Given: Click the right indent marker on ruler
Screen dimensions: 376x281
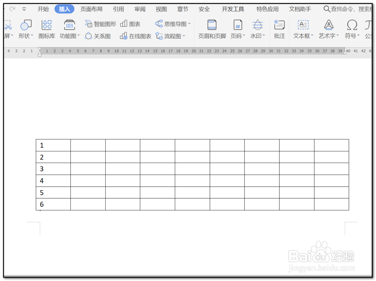Looking at the screenshot, I should (345, 53).
